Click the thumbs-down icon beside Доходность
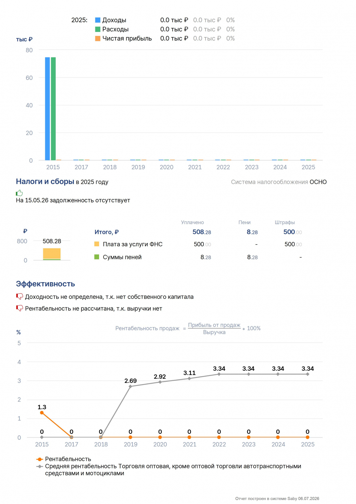Screen dimensions: 356x504 pos(19,296)
